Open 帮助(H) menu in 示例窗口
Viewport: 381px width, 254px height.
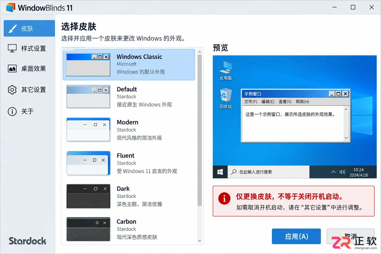click(302, 102)
